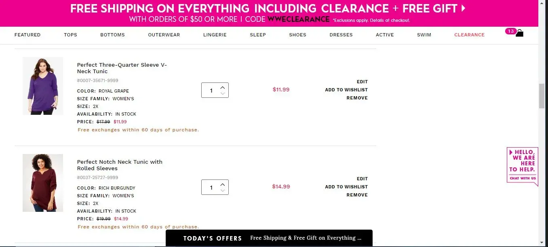Expand the Today's Offers bar
The height and width of the screenshot is (247, 548).
(x=269, y=238)
